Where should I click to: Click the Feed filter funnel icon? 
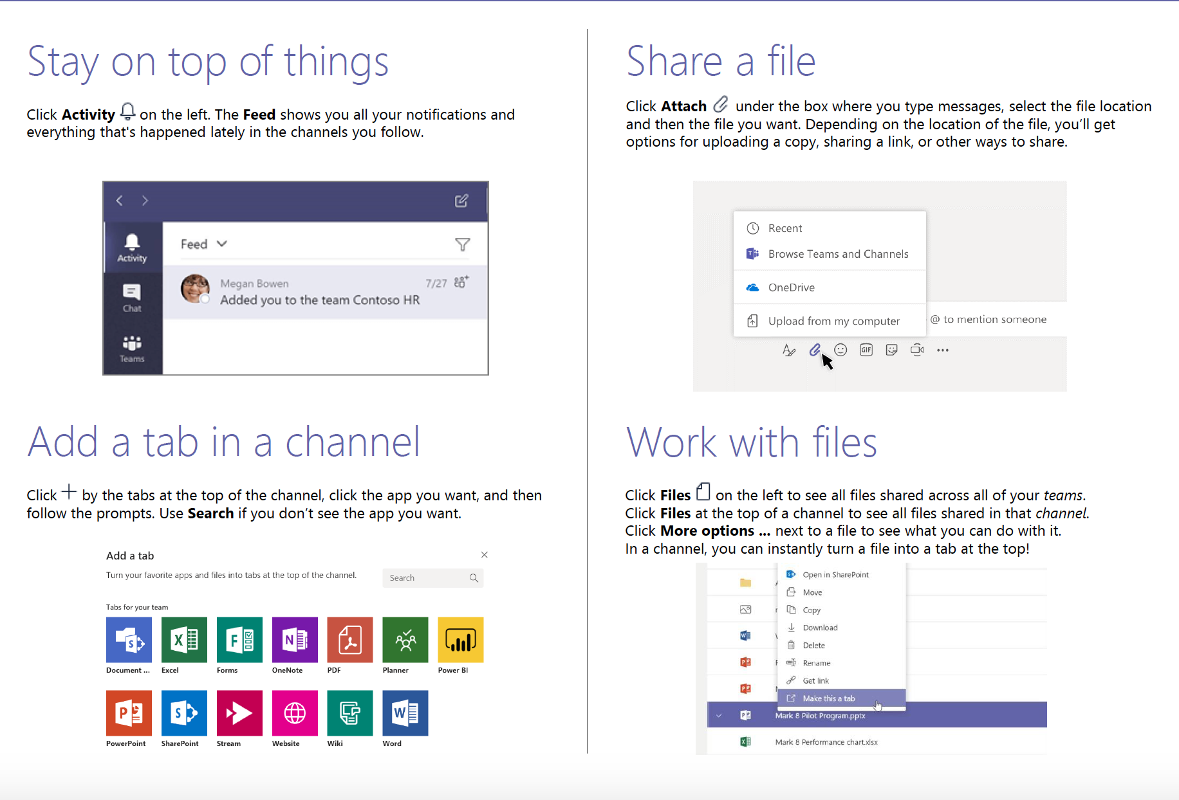click(x=462, y=244)
